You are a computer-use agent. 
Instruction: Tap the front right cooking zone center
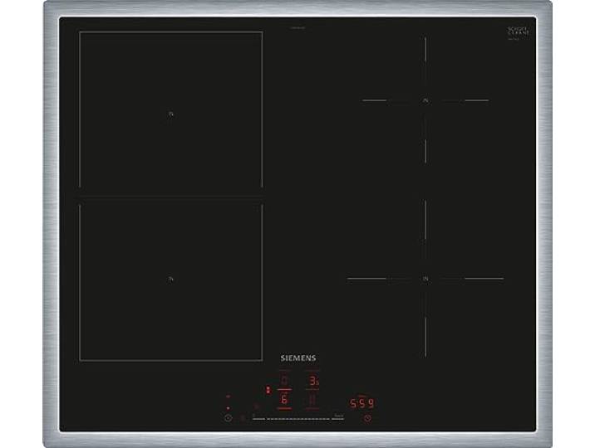[425, 279]
